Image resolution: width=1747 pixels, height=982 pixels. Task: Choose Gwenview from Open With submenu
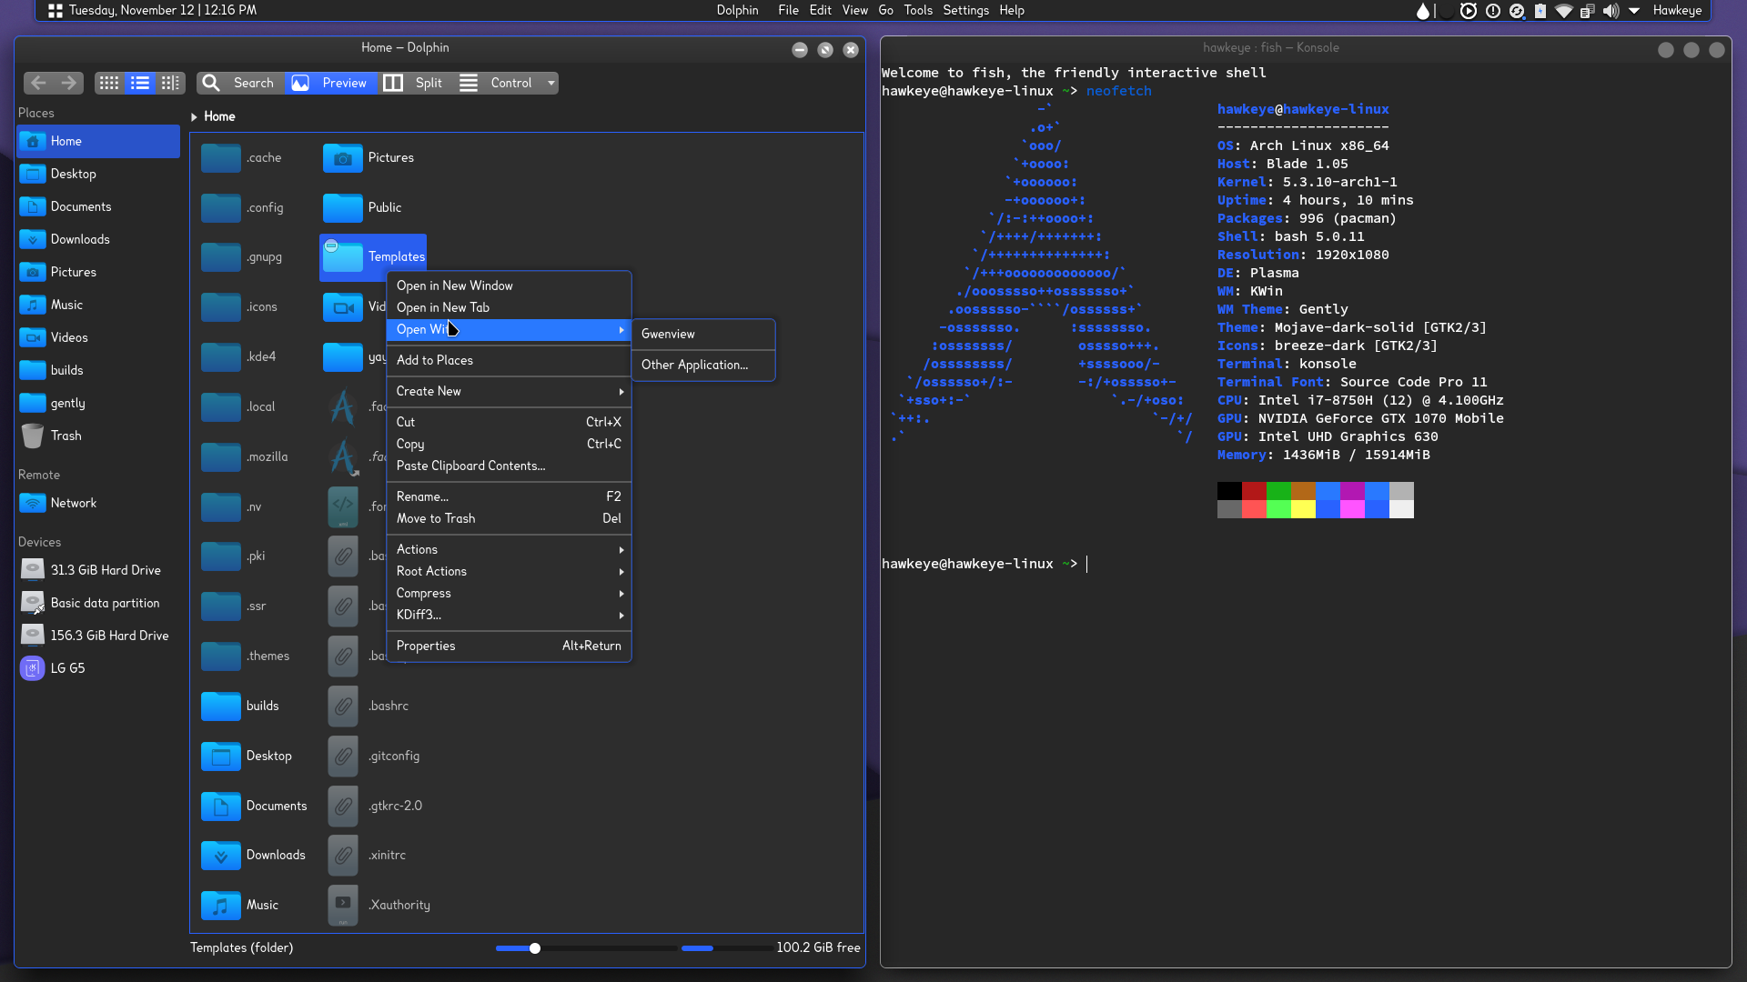pos(703,334)
